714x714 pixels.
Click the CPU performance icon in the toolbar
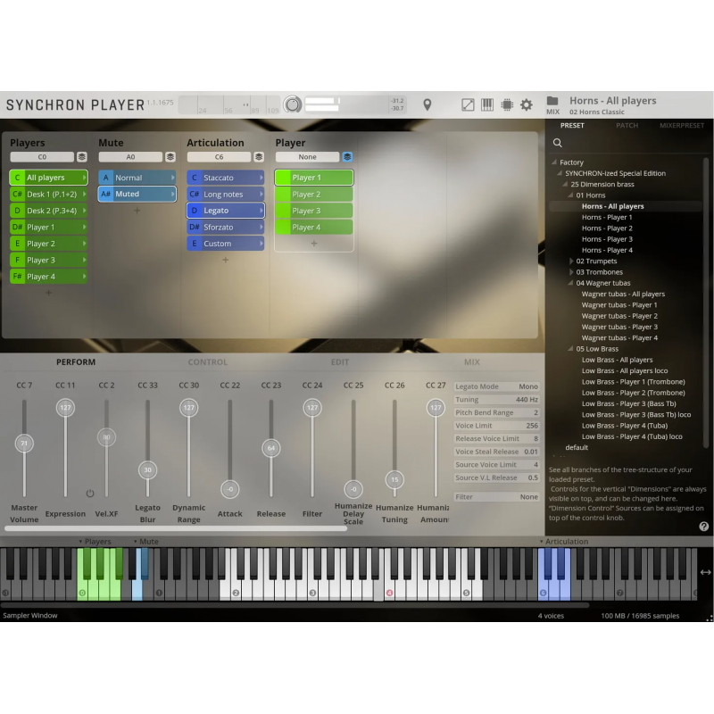(x=506, y=104)
